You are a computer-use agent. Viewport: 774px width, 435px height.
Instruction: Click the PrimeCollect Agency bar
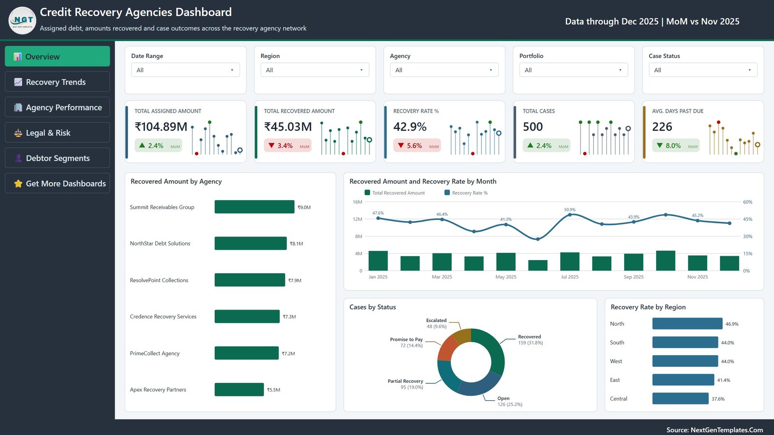point(247,353)
